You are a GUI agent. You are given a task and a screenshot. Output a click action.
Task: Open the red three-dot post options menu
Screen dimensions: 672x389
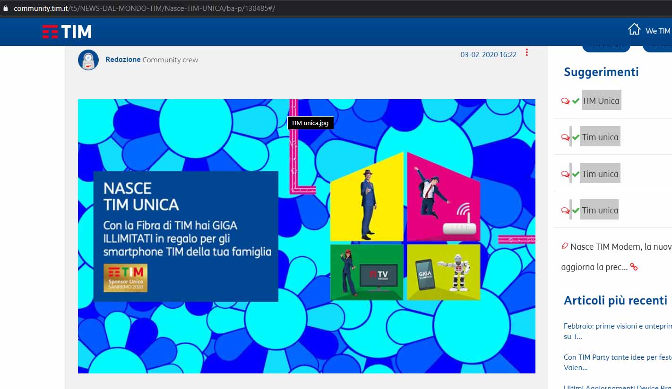526,53
